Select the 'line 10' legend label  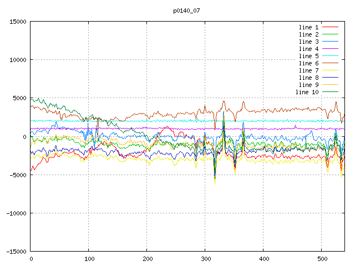click(307, 92)
